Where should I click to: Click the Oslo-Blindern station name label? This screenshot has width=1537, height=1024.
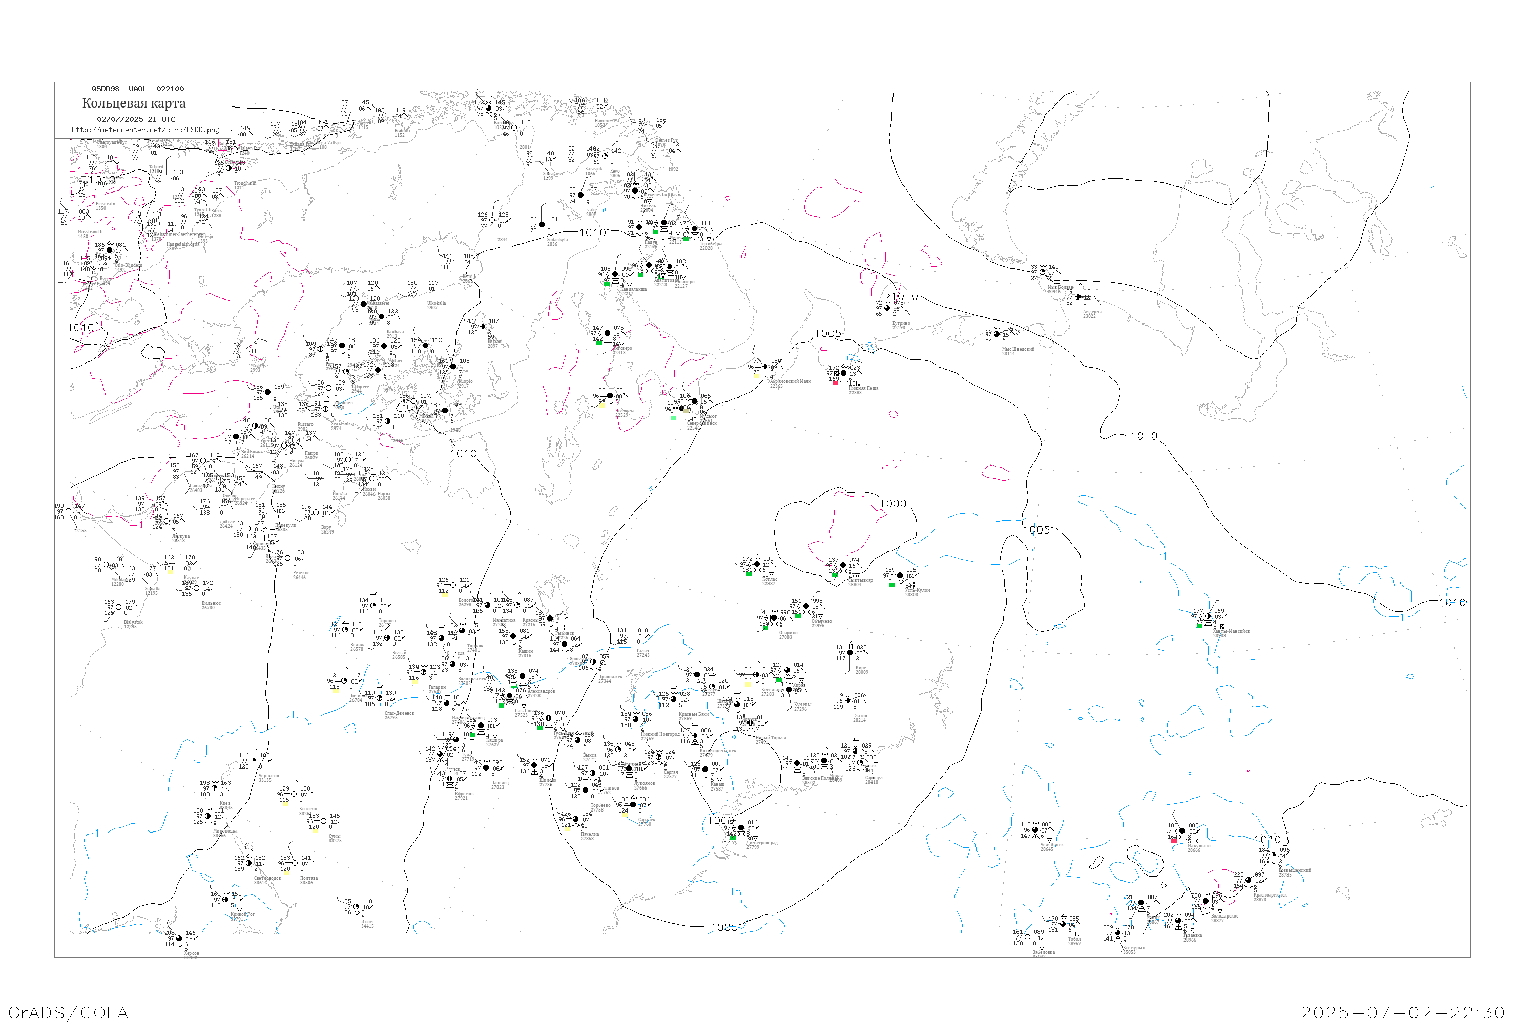click(x=128, y=266)
